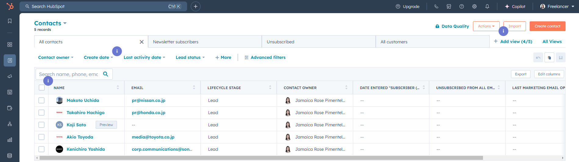
Task: Click the calling phone icon
Action: [x=436, y=6]
